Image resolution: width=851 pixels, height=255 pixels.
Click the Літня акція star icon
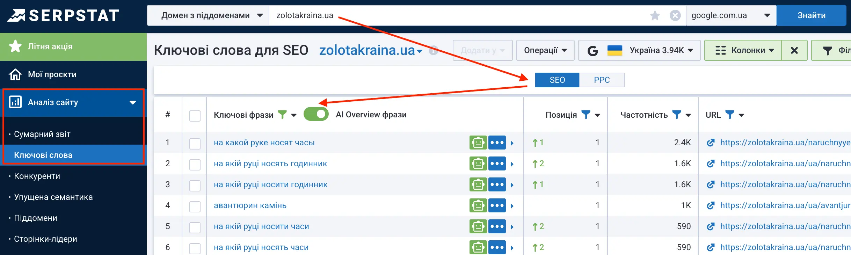(15, 46)
